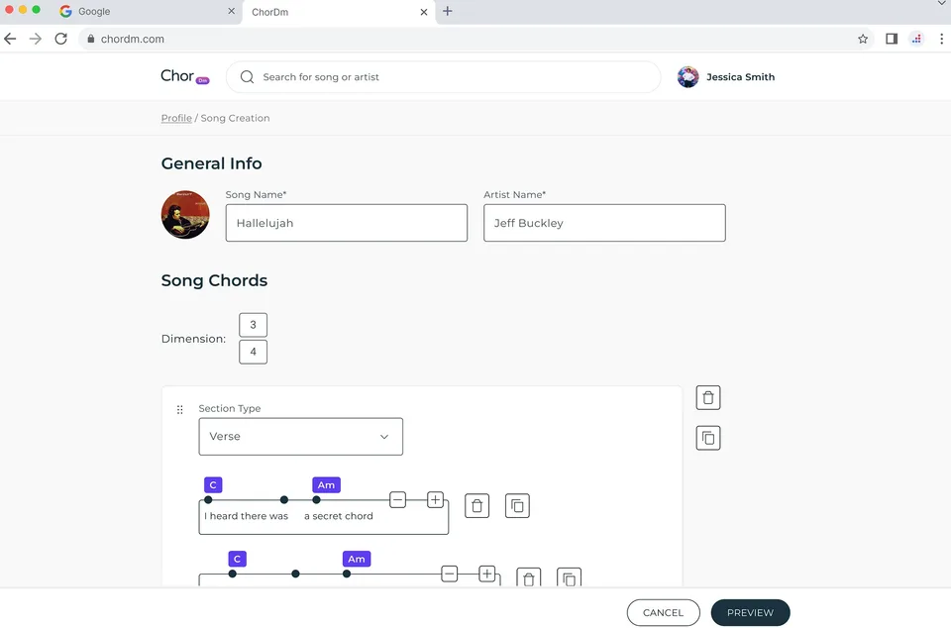Remove a beat from the "secret chord" line

(x=398, y=500)
